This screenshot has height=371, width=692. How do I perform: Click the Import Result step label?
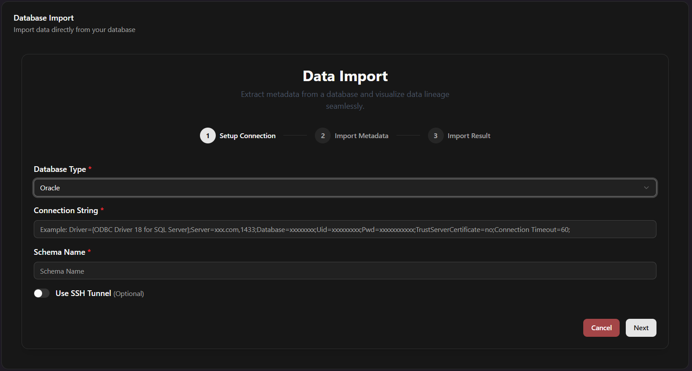[x=469, y=136]
